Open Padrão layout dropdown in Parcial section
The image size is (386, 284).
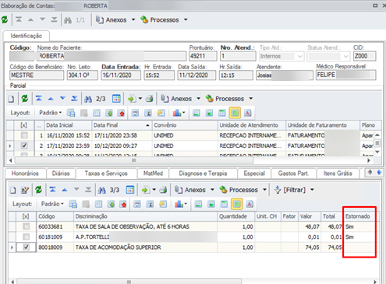click(51, 113)
